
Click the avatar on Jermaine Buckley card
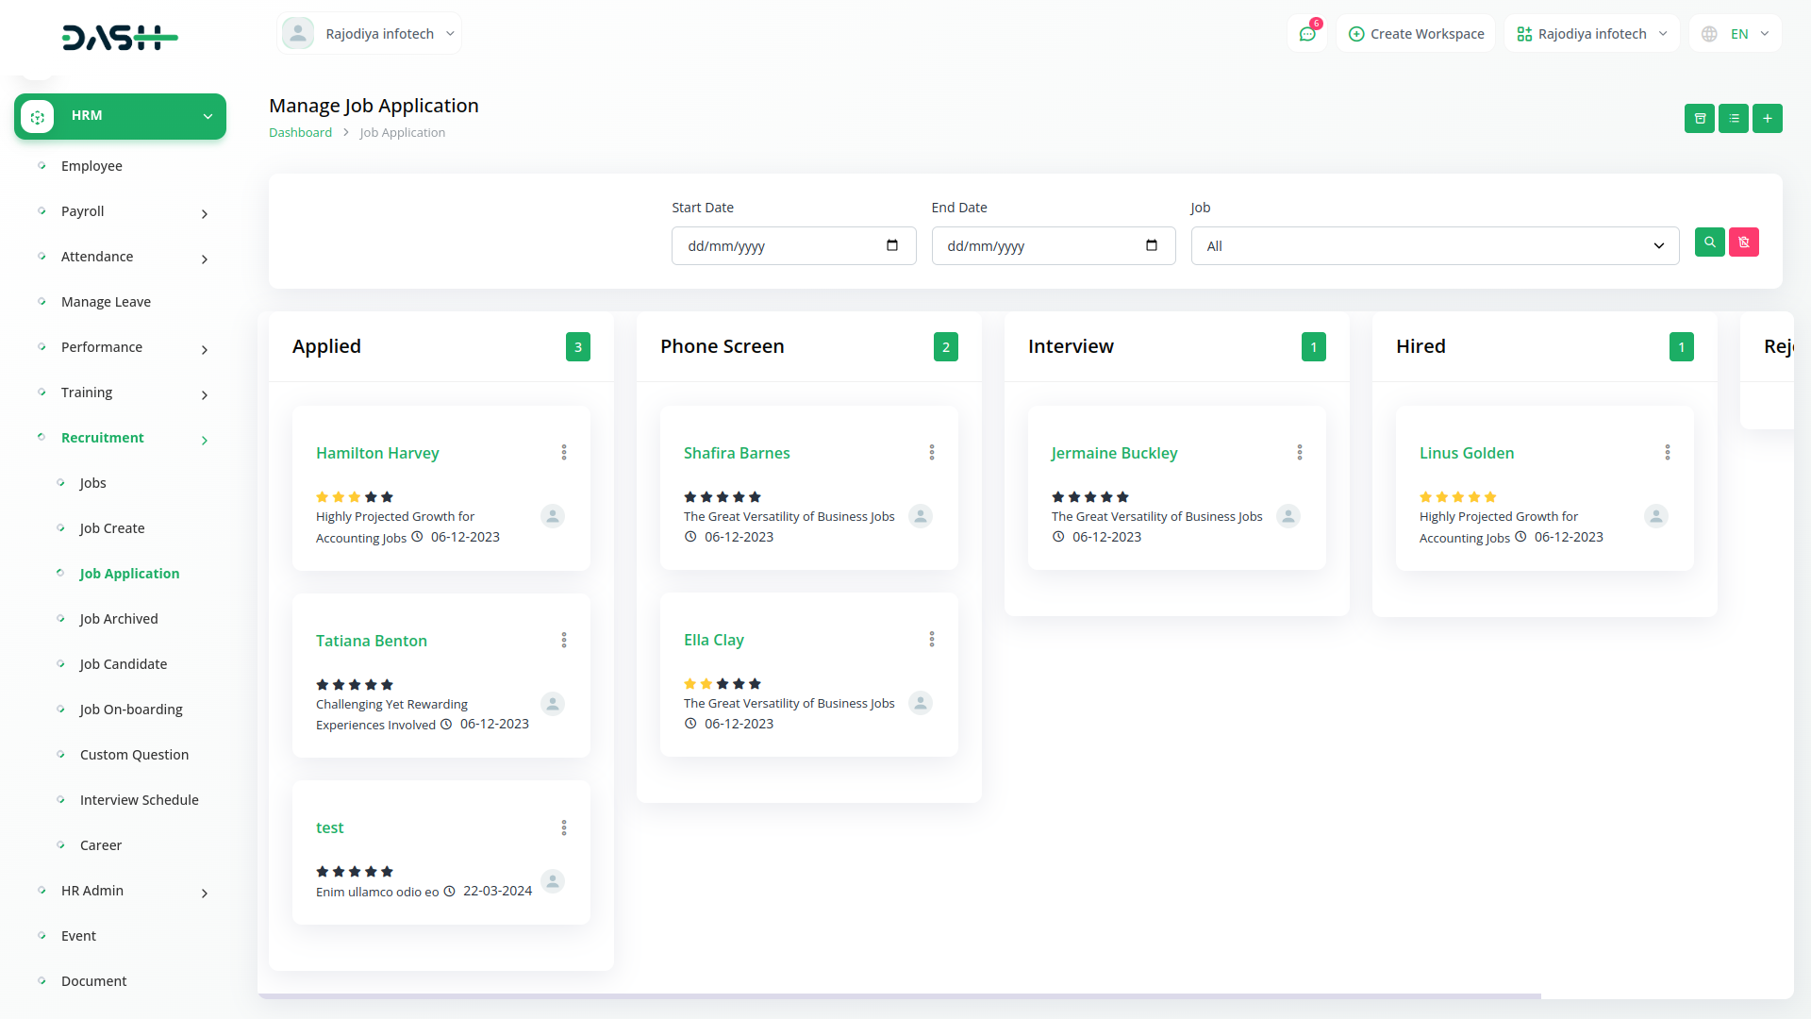pyautogui.click(x=1288, y=516)
